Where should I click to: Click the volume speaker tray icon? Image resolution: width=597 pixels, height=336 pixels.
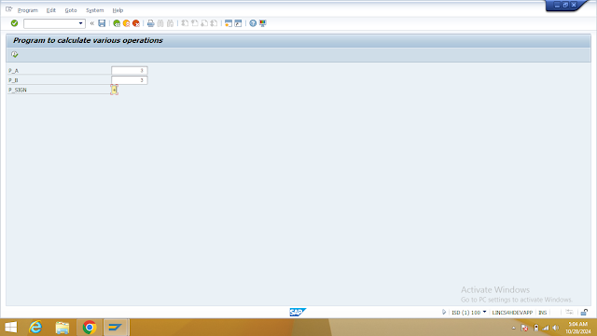coord(556,328)
